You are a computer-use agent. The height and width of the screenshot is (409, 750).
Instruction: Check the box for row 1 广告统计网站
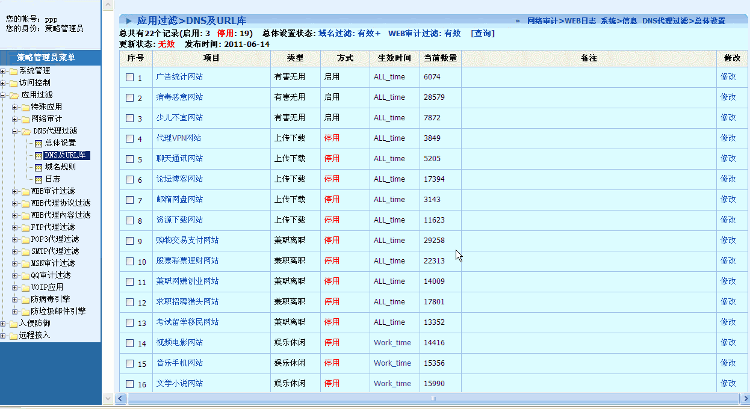(x=129, y=77)
